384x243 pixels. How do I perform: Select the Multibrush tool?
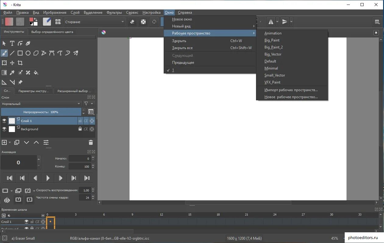pos(76,53)
